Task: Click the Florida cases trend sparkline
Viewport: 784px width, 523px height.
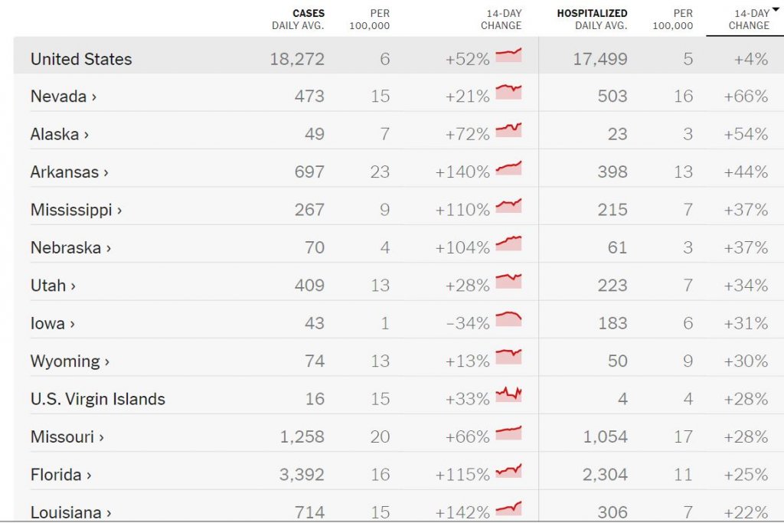Action: (508, 470)
